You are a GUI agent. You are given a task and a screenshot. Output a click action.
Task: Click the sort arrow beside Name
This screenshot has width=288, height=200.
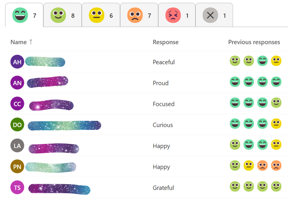(31, 42)
